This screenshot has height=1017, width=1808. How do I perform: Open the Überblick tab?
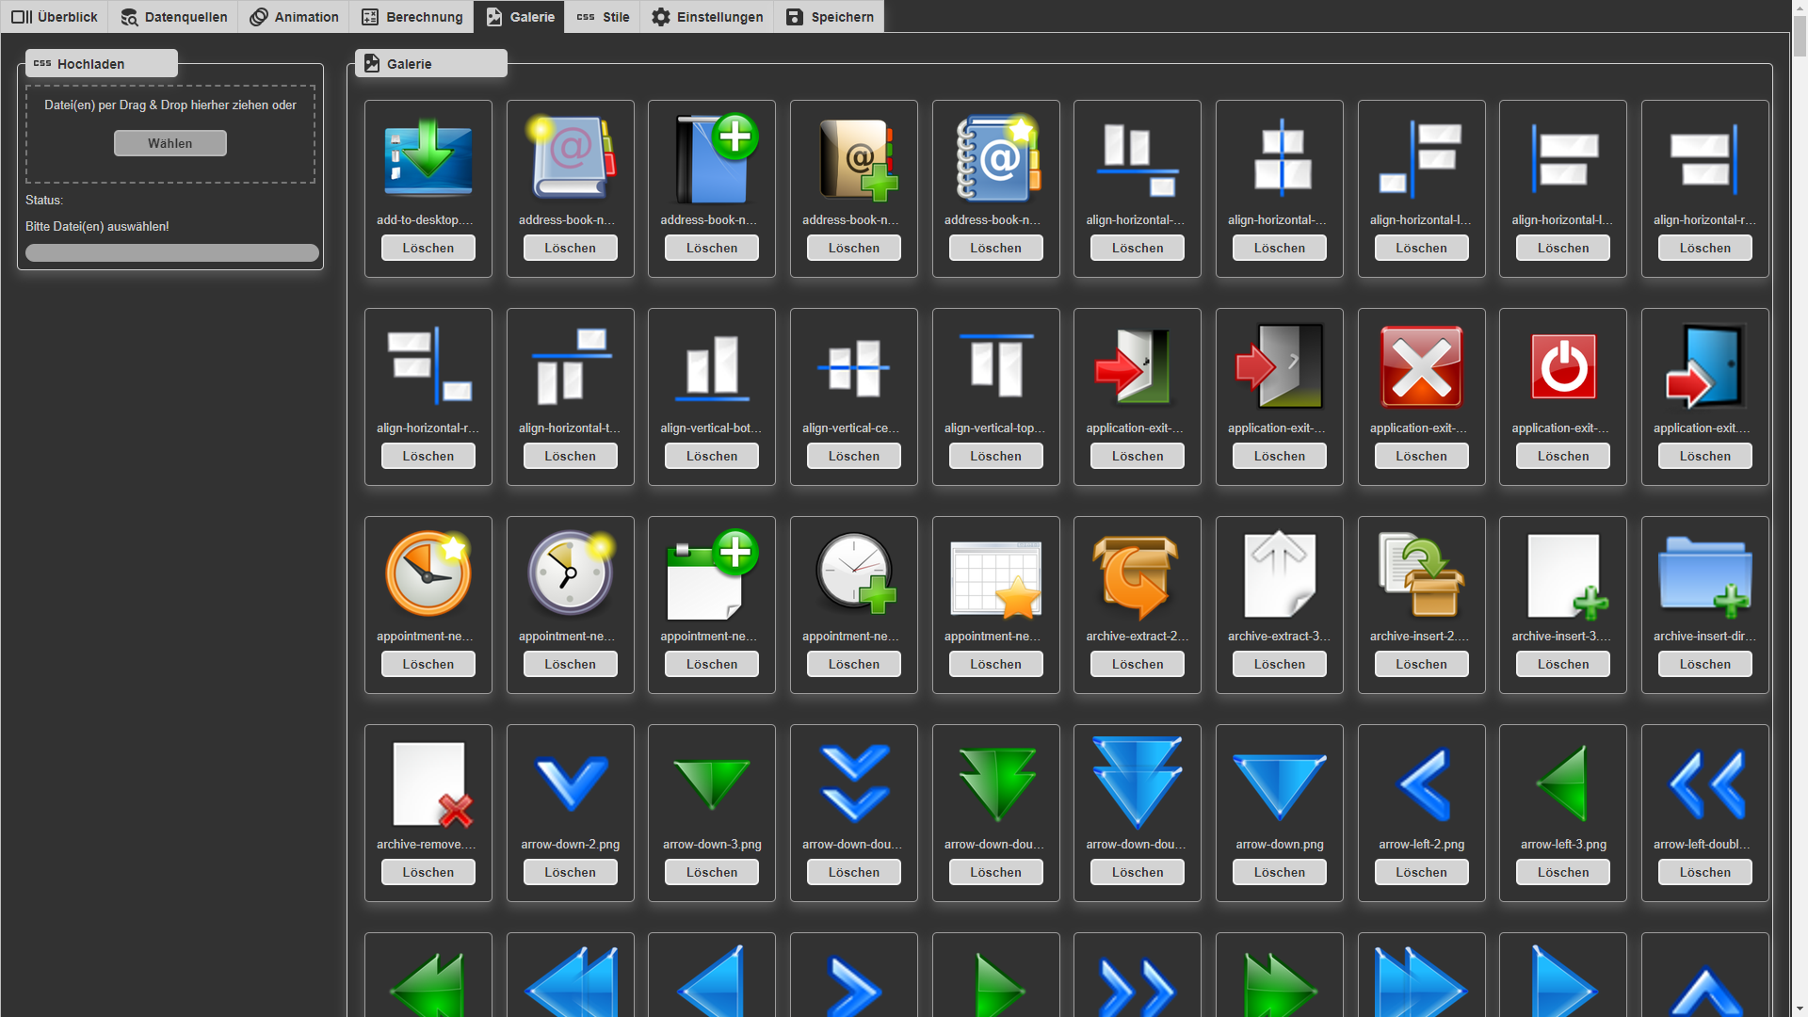(x=55, y=17)
